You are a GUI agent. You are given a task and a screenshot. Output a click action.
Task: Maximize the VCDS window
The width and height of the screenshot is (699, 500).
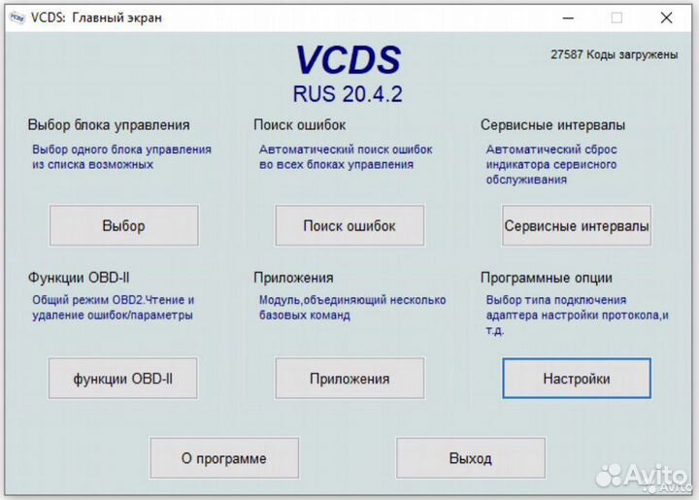[x=616, y=17]
